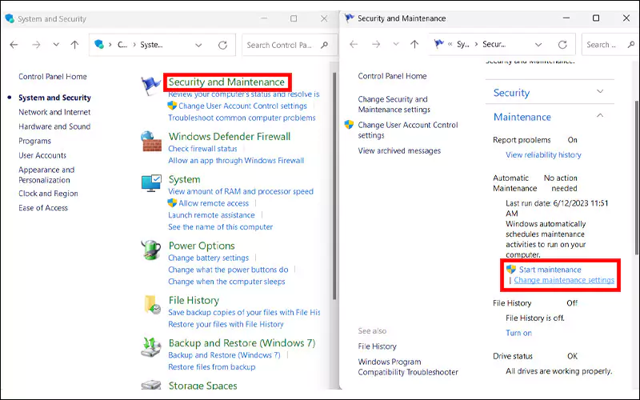The width and height of the screenshot is (640, 400).
Task: Click Change User Account Control settings under Security and Maintenance heading
Action: 242,106
